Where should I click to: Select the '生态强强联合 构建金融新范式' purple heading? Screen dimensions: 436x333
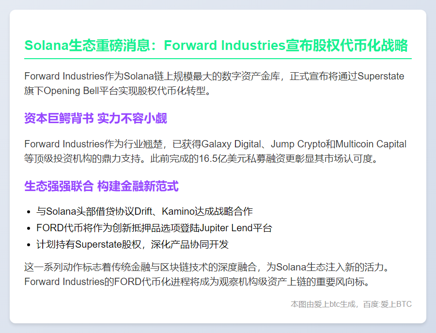click(x=101, y=186)
